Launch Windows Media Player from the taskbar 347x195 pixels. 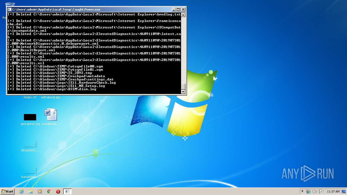40,191
